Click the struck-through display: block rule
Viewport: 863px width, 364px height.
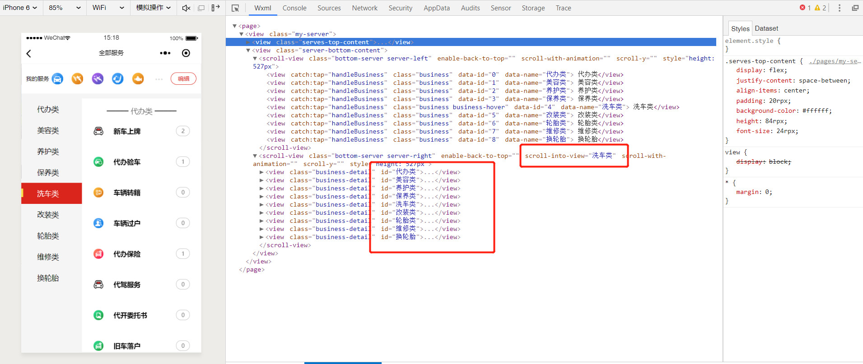pyautogui.click(x=764, y=162)
